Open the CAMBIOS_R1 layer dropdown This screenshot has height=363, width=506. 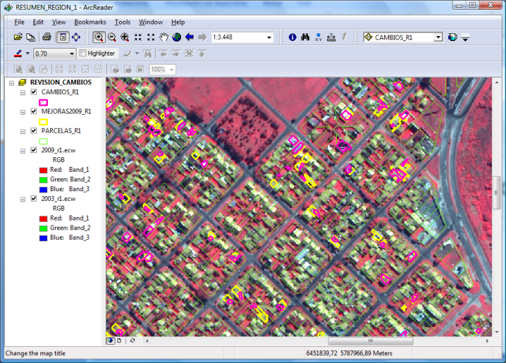coord(438,38)
